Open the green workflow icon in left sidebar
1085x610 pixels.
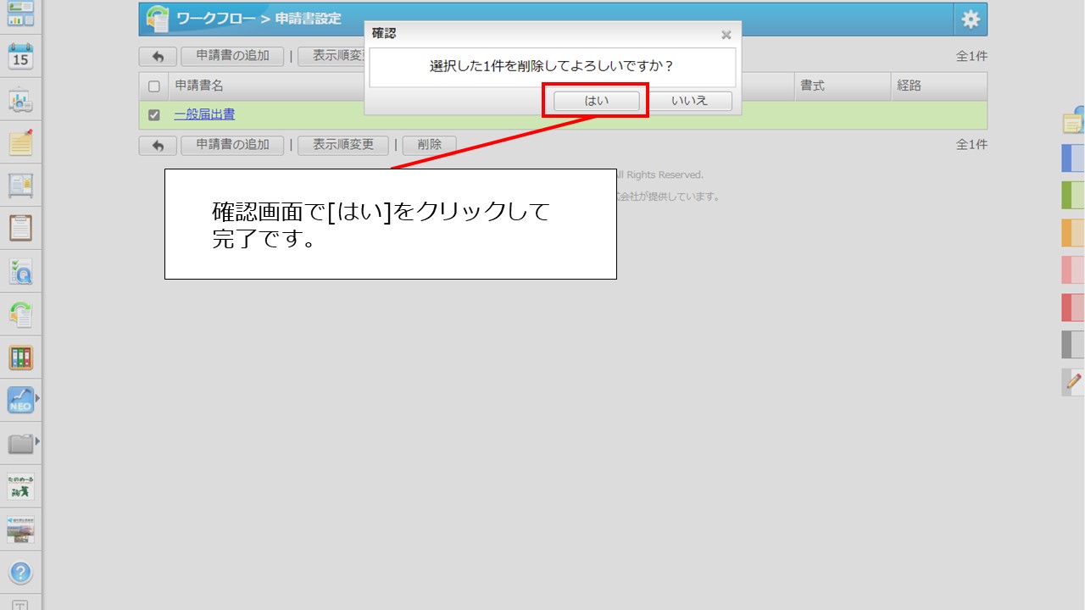20,314
